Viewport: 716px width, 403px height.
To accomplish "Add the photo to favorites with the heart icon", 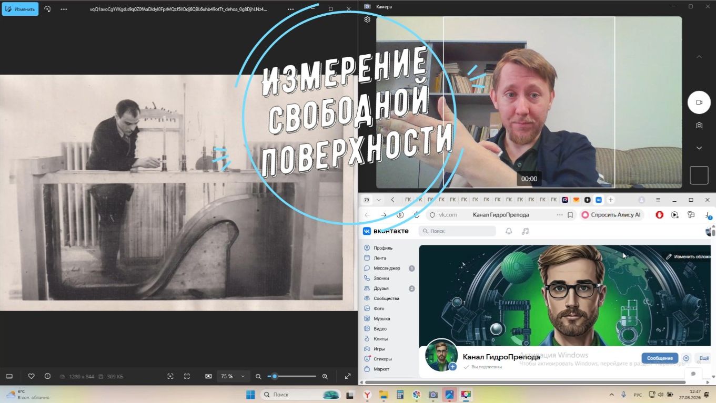I will (31, 376).
